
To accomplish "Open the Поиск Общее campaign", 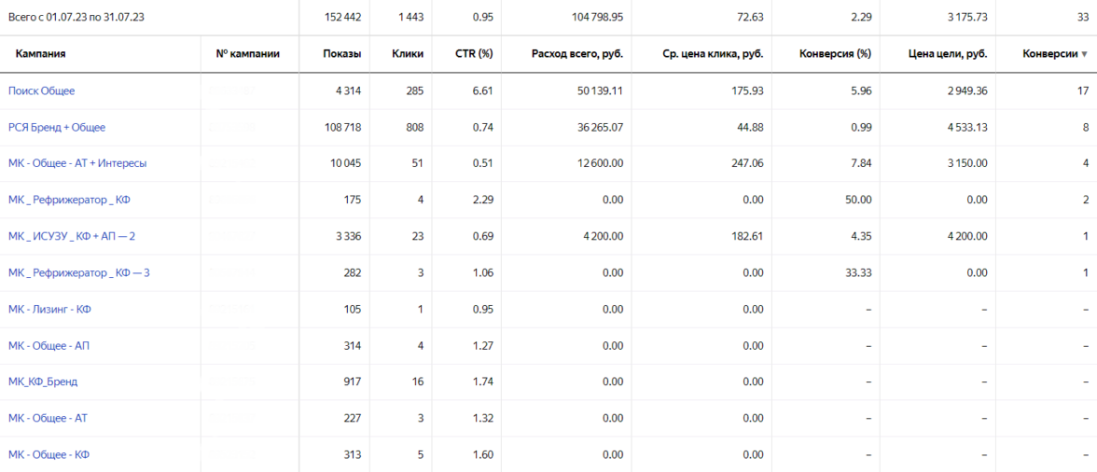I will (x=42, y=91).
